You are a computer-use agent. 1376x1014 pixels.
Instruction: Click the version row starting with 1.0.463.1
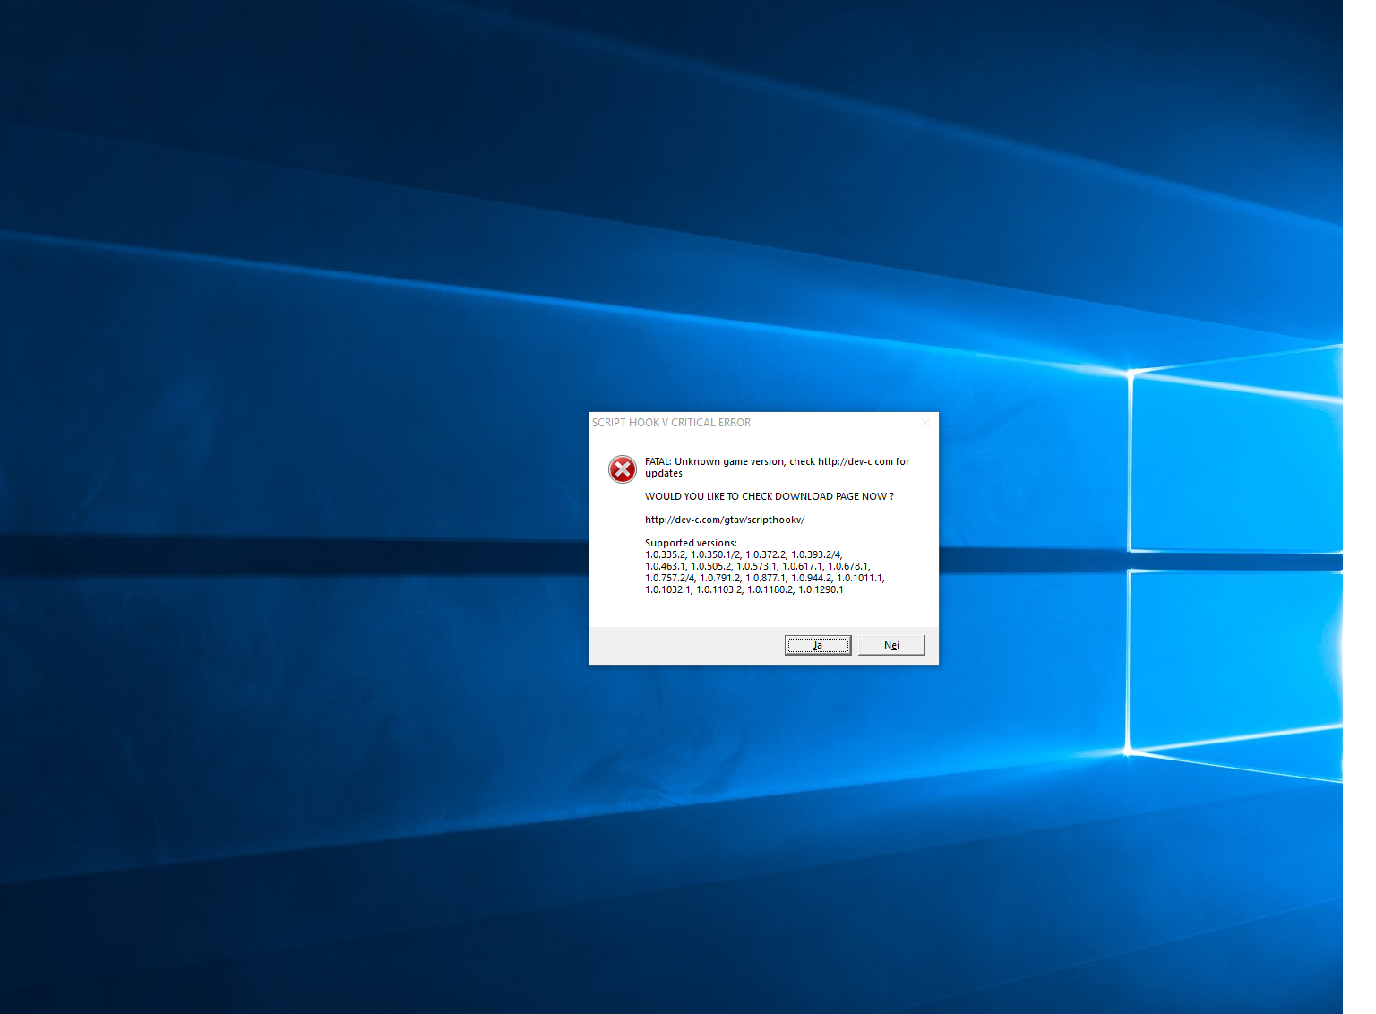click(758, 566)
